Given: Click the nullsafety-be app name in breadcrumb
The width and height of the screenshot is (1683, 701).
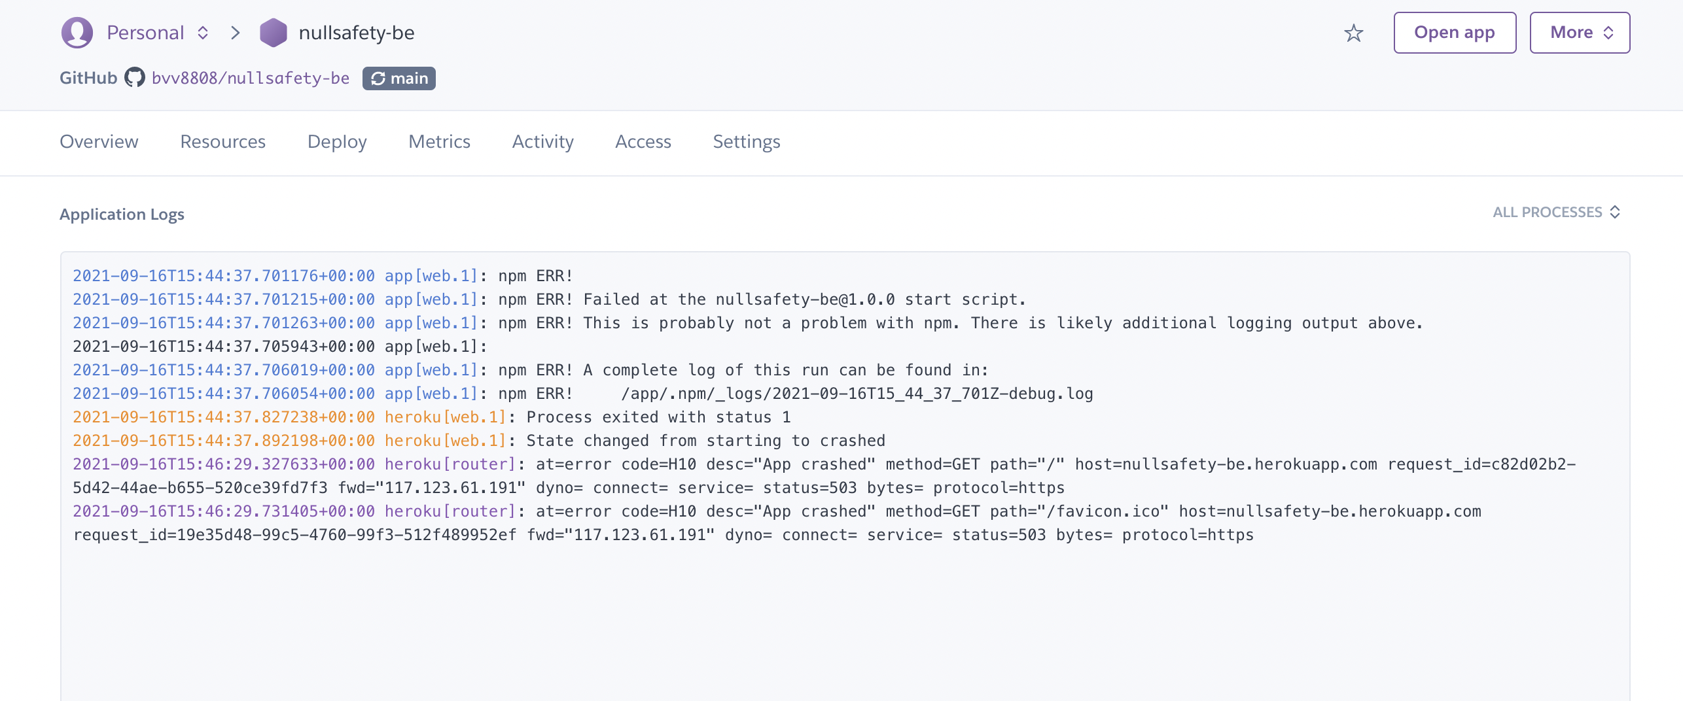Looking at the screenshot, I should (356, 33).
